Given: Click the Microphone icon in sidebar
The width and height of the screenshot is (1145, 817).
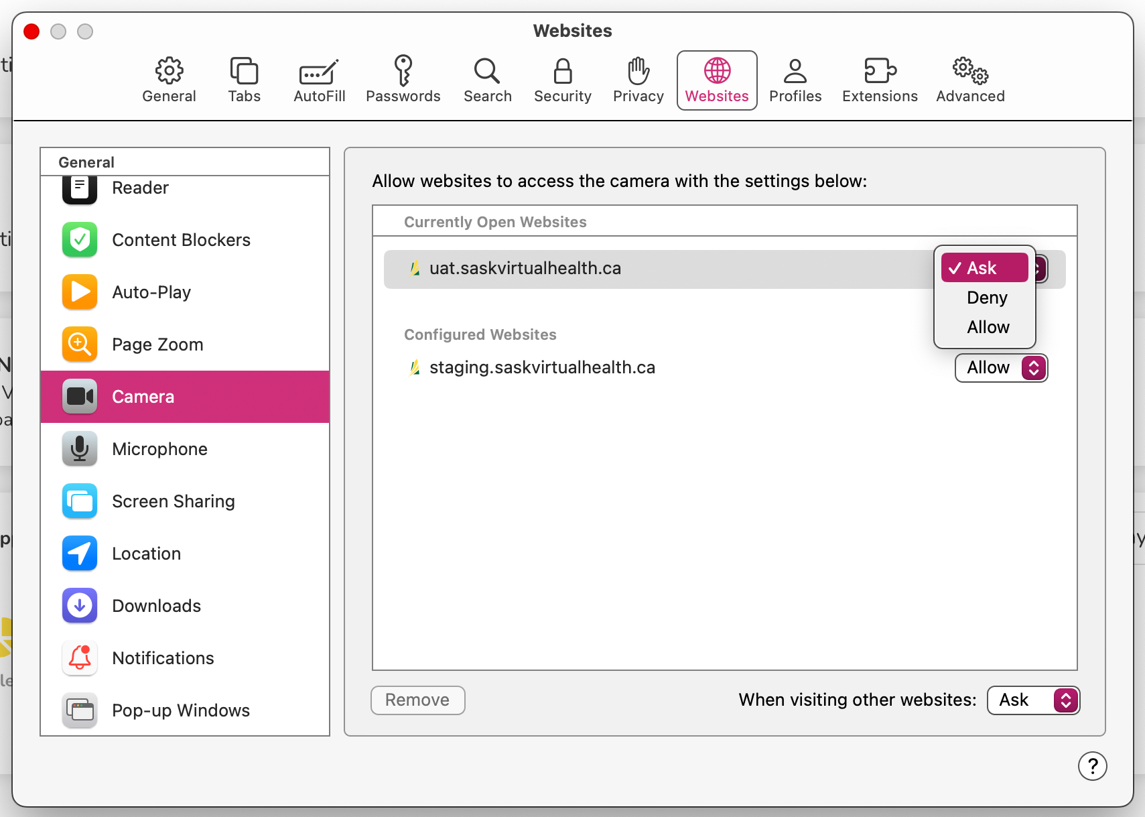Looking at the screenshot, I should (80, 449).
